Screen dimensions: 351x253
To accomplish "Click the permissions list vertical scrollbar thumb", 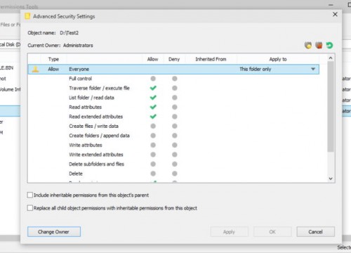I will tap(331, 107).
